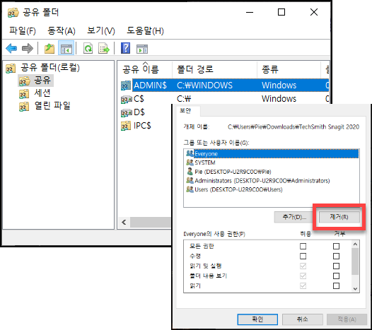
Task: Click the D$ share name
Action: point(139,112)
